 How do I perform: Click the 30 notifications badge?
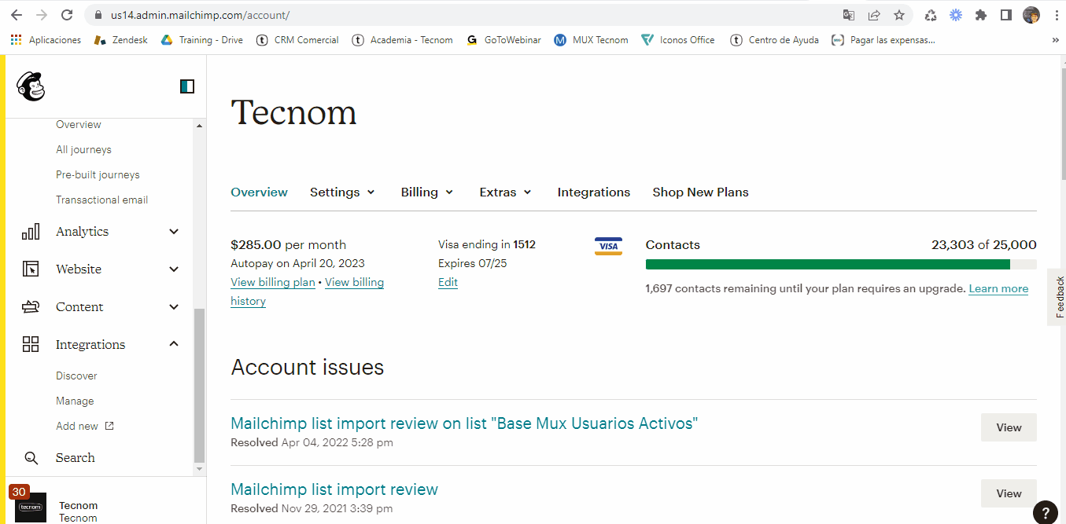(19, 492)
